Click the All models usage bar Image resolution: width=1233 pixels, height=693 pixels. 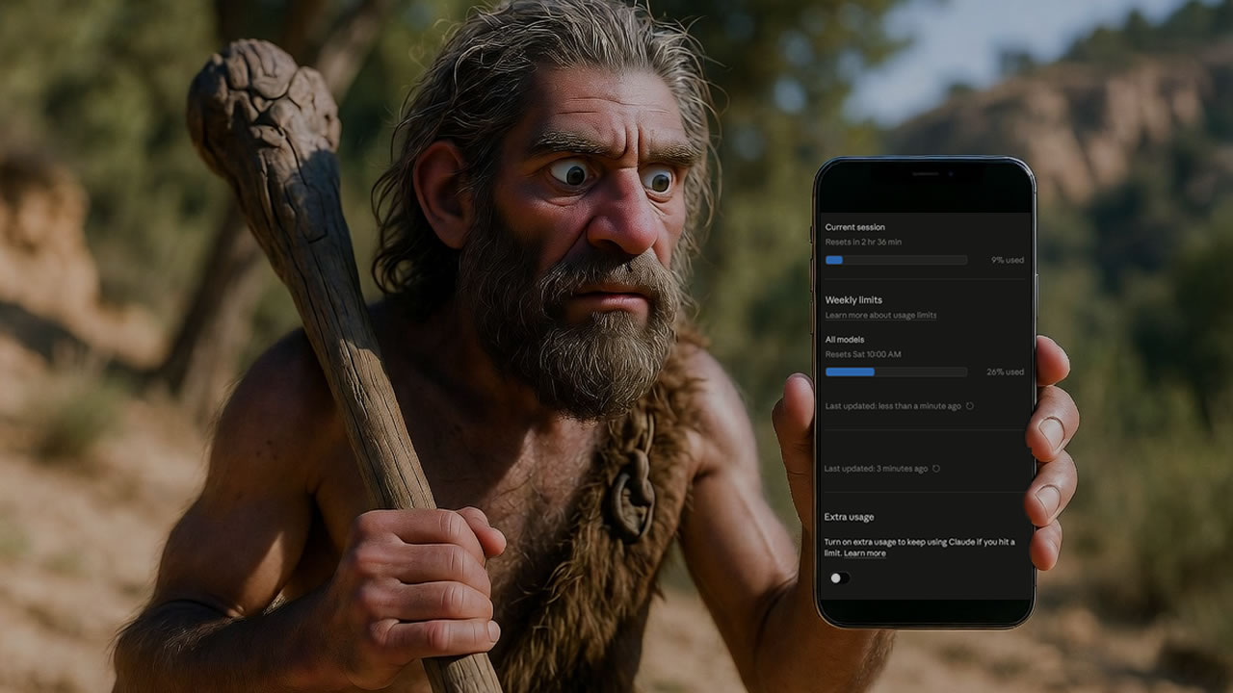896,372
